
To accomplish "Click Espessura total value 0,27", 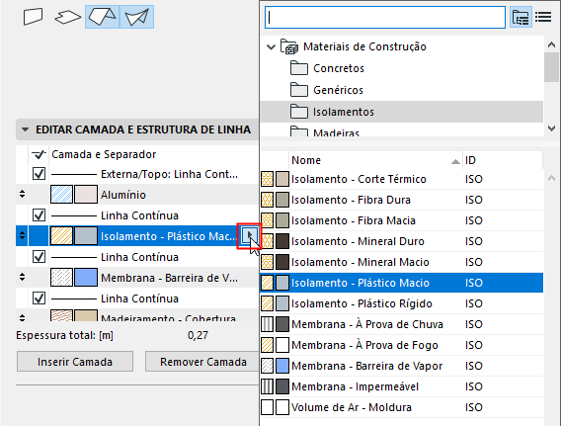I will coord(198,335).
